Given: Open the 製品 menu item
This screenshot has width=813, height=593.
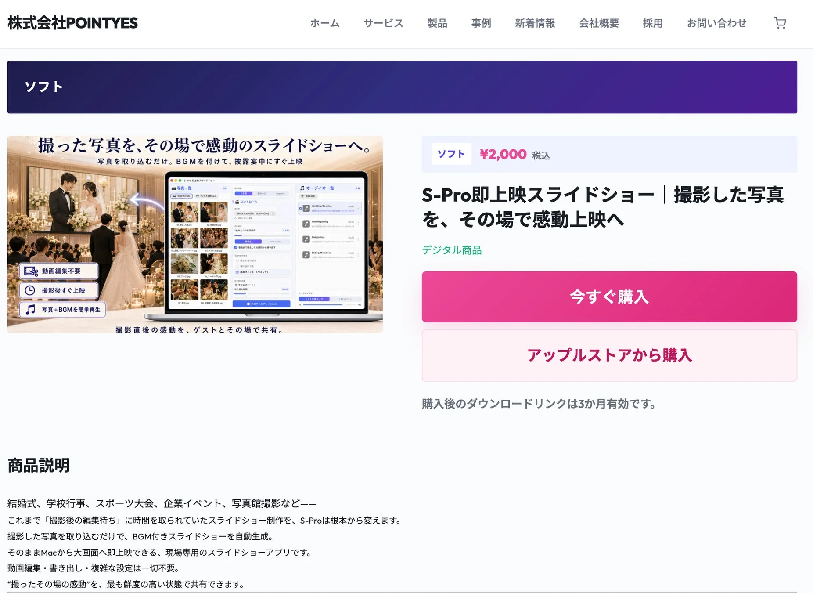Looking at the screenshot, I should pyautogui.click(x=437, y=23).
